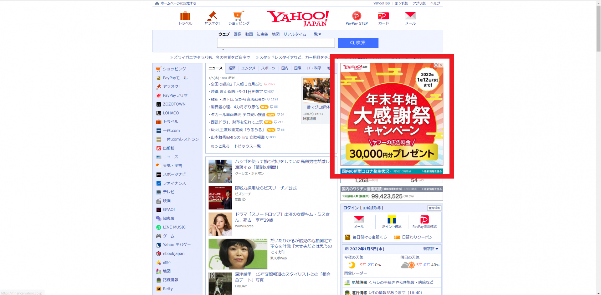Open the PayPay STEP icon
The height and width of the screenshot is (295, 601).
pos(357,16)
